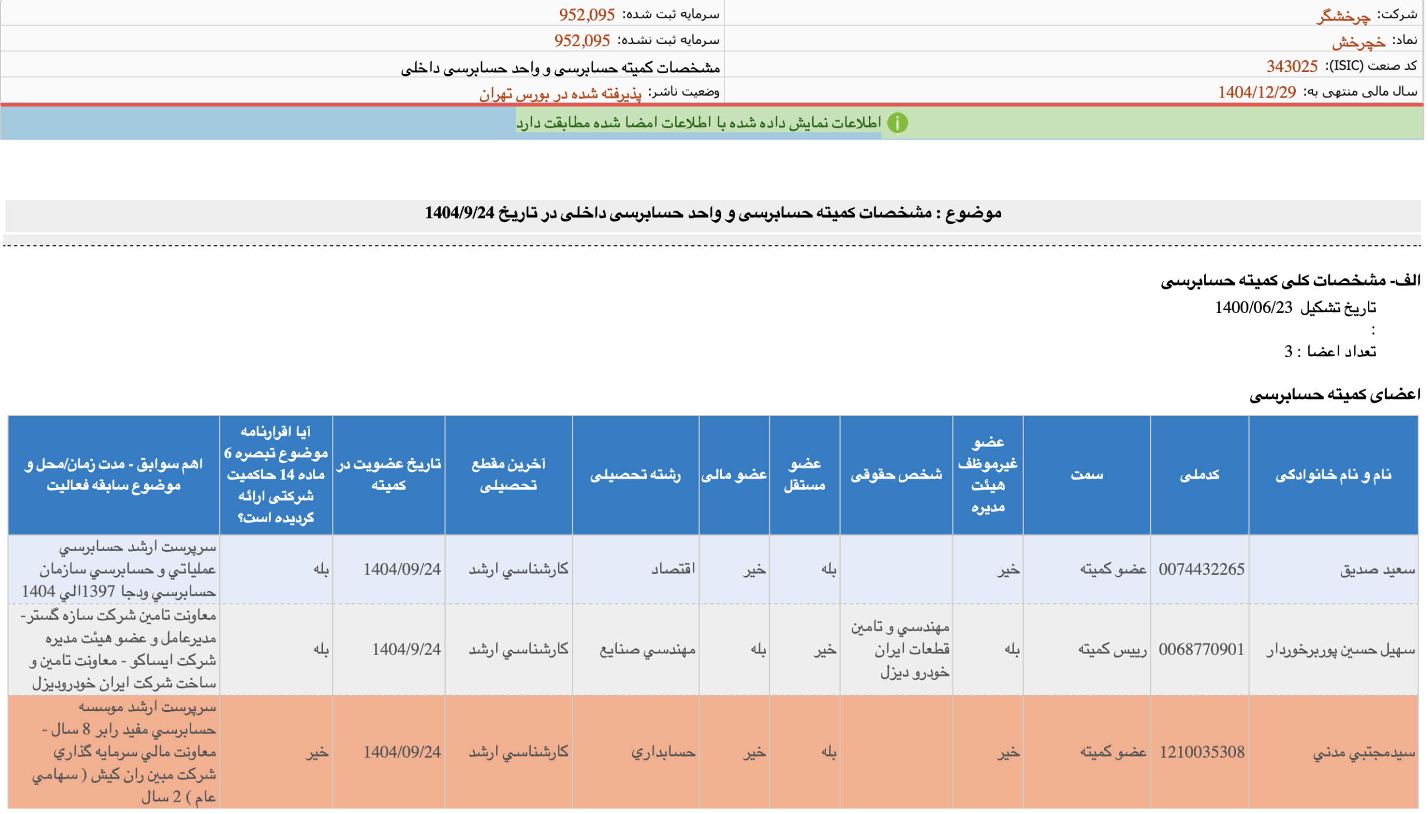
Task: Click the رشته تحصیلی column header
Action: [x=635, y=475]
